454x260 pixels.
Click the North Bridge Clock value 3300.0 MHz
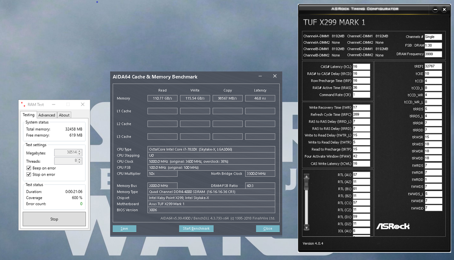tap(260, 174)
